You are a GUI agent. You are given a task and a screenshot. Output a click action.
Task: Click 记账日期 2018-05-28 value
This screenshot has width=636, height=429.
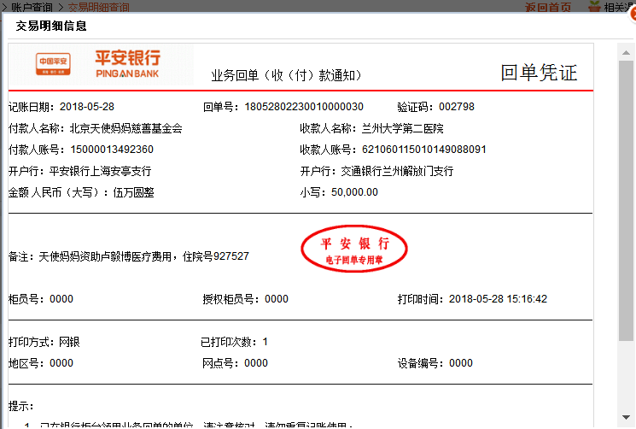87,107
